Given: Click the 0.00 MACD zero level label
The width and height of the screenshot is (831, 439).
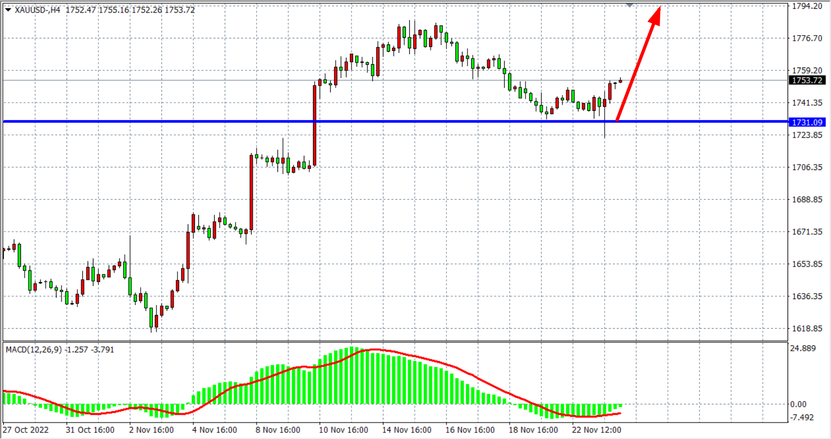Looking at the screenshot, I should (798, 404).
